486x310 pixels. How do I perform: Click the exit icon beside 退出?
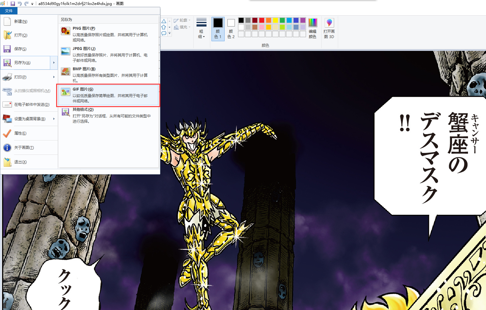[x=7, y=162]
